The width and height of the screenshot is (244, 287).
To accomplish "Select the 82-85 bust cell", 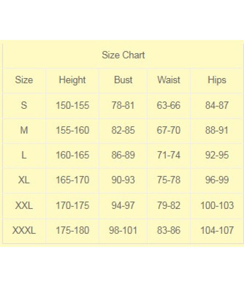I will click(123, 130).
